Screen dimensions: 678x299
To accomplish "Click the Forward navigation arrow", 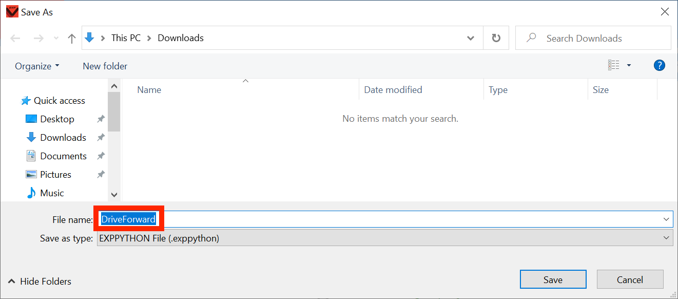I will [x=38, y=39].
